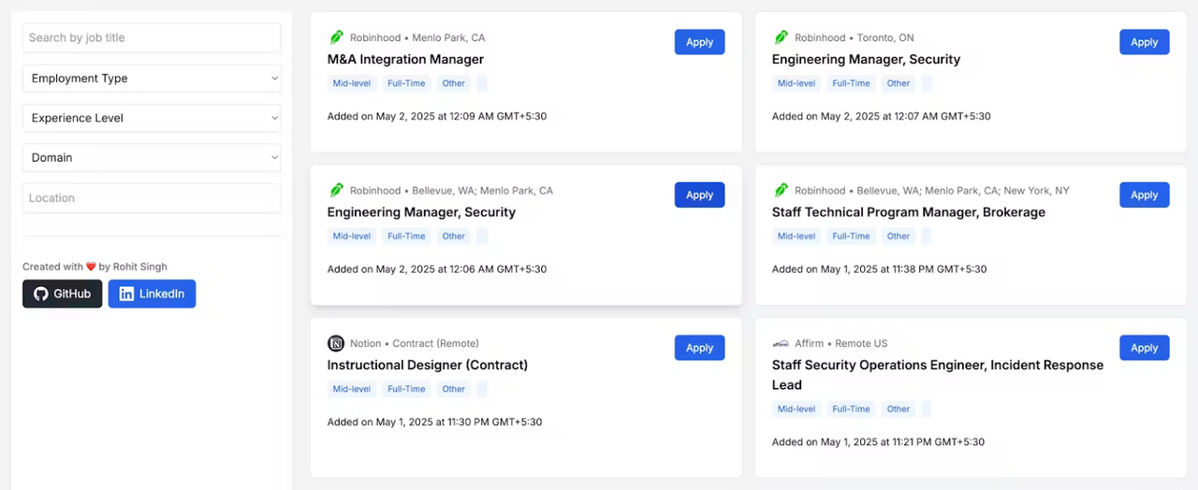Viewport: 1198px width, 490px height.
Task: Click the Notion logo on the Instructional Designer card
Action: tap(336, 343)
